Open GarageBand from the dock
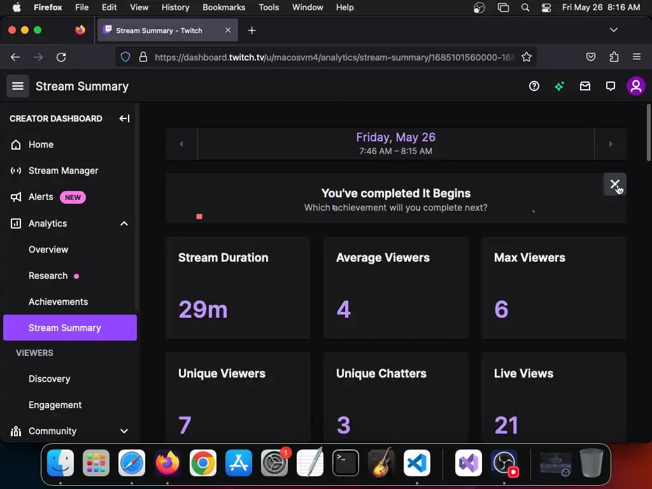The image size is (652, 489). (x=381, y=463)
